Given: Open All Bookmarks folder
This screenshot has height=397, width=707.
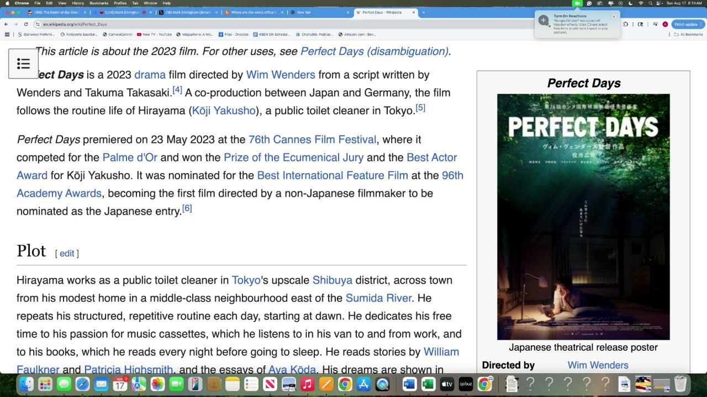Looking at the screenshot, I should point(688,34).
